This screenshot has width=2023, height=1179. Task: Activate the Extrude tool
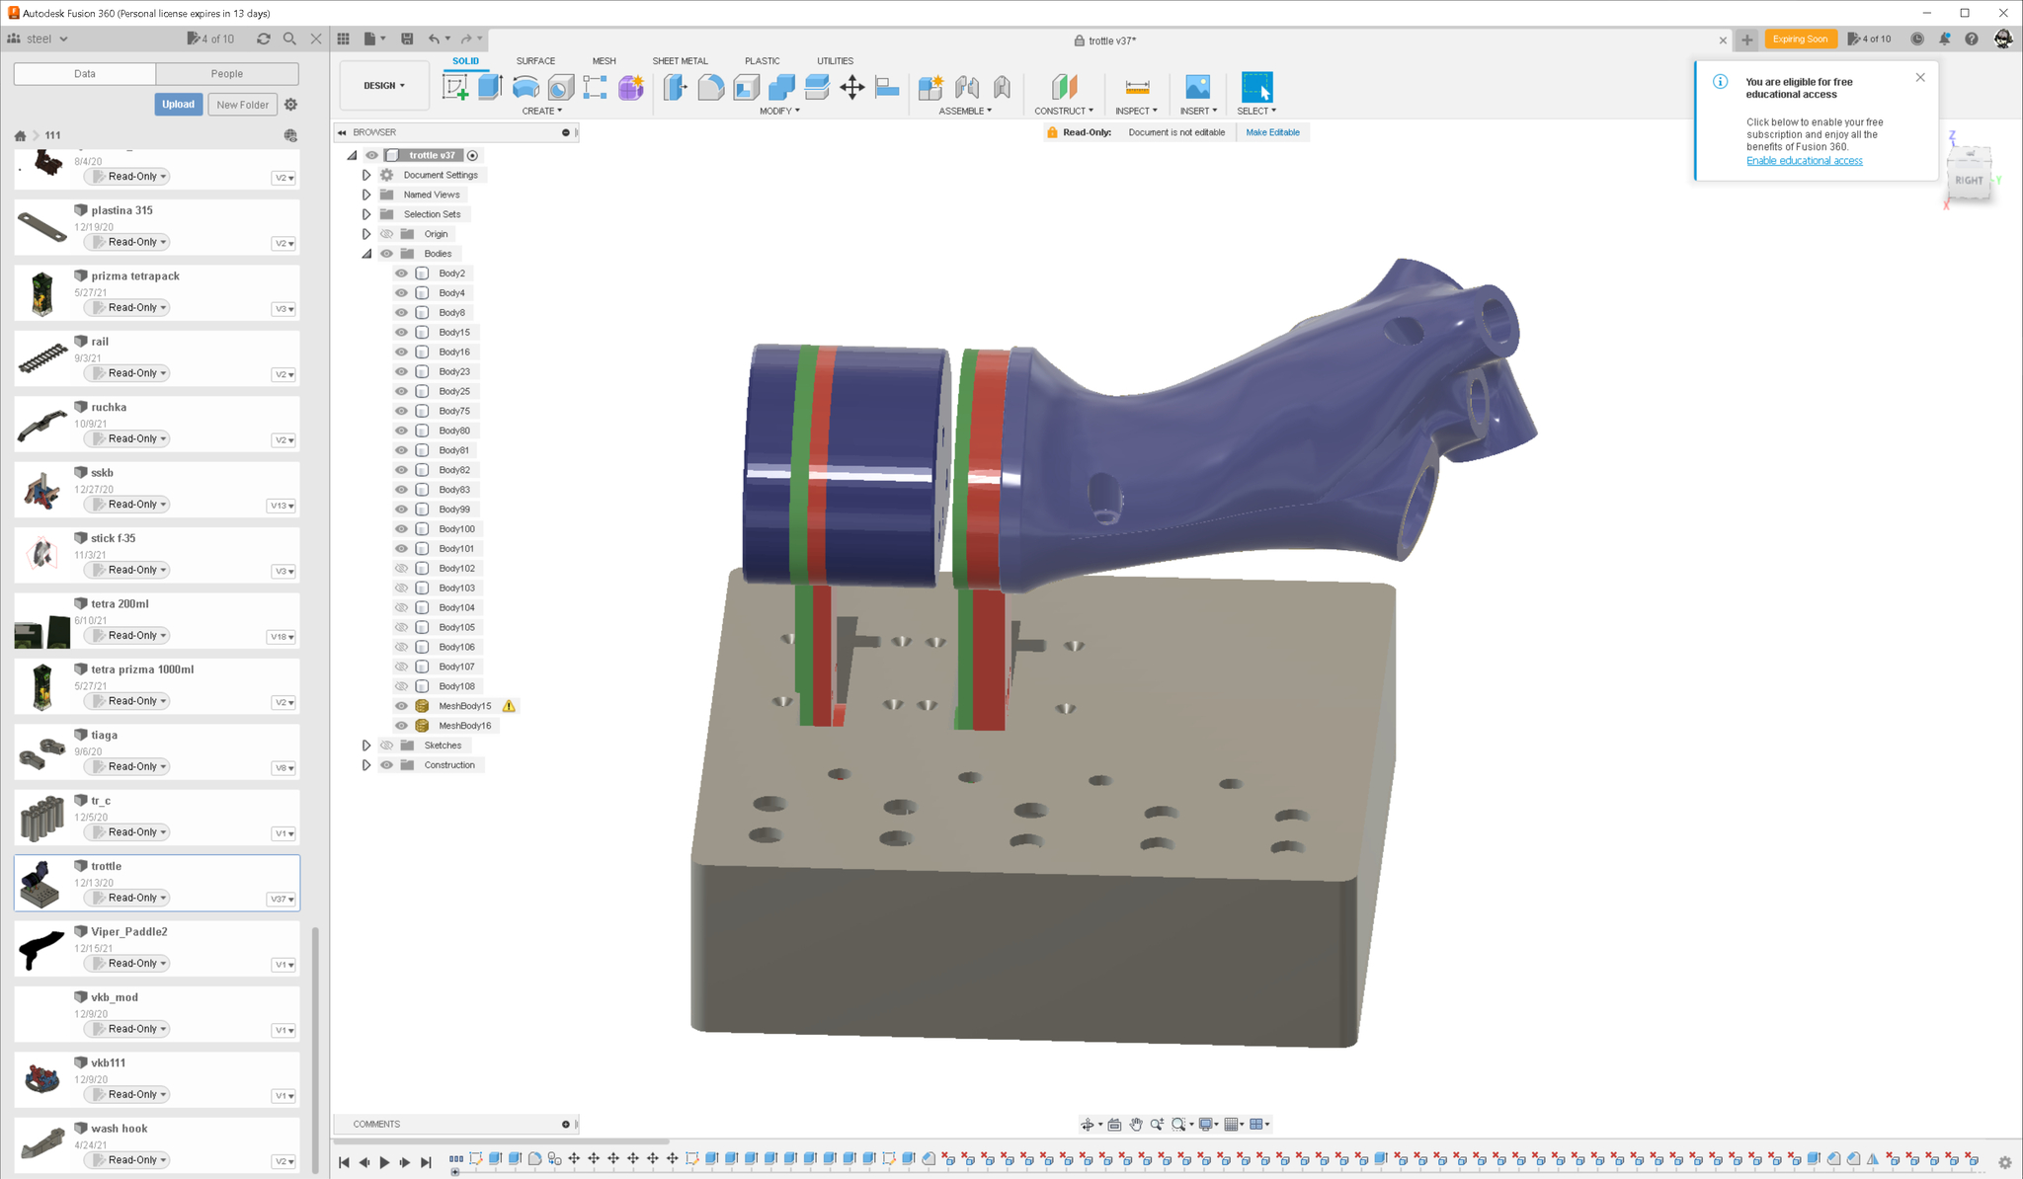pos(490,87)
